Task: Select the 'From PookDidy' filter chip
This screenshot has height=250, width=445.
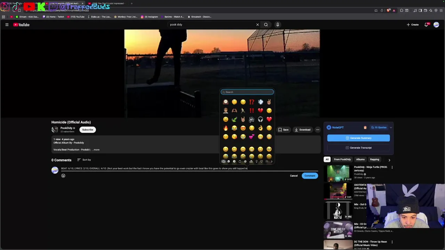Action: click(x=342, y=159)
